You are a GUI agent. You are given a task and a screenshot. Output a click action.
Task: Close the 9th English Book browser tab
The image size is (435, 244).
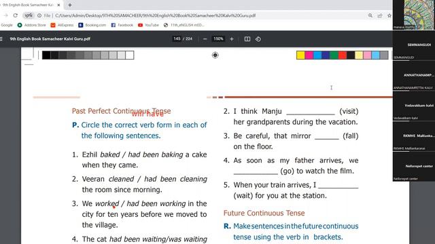[58, 5]
